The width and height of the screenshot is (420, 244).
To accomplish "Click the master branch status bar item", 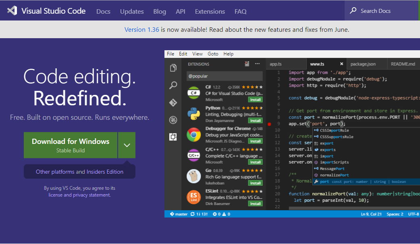I will (x=179, y=214).
